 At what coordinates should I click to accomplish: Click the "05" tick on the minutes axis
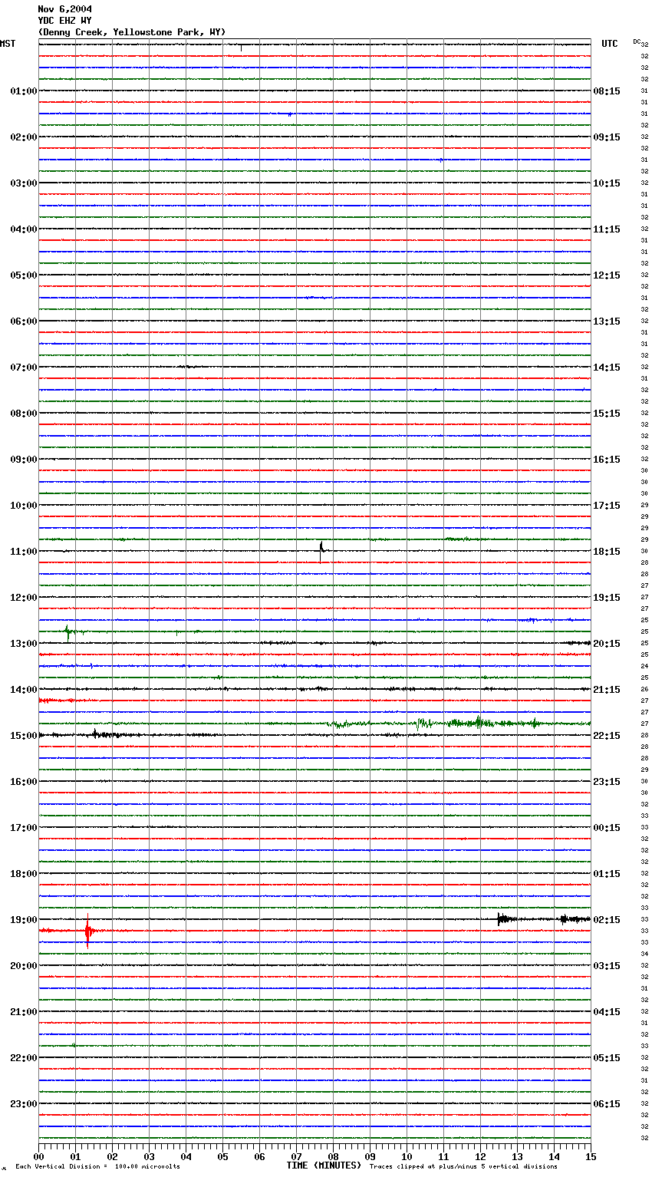[x=222, y=1156]
